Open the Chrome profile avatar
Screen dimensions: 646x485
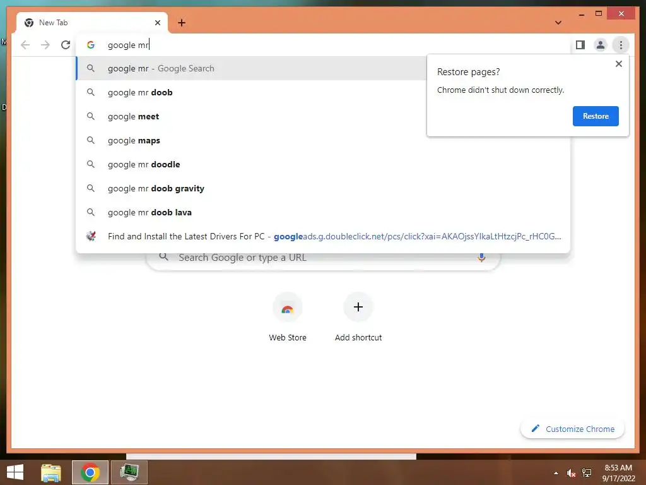point(601,45)
